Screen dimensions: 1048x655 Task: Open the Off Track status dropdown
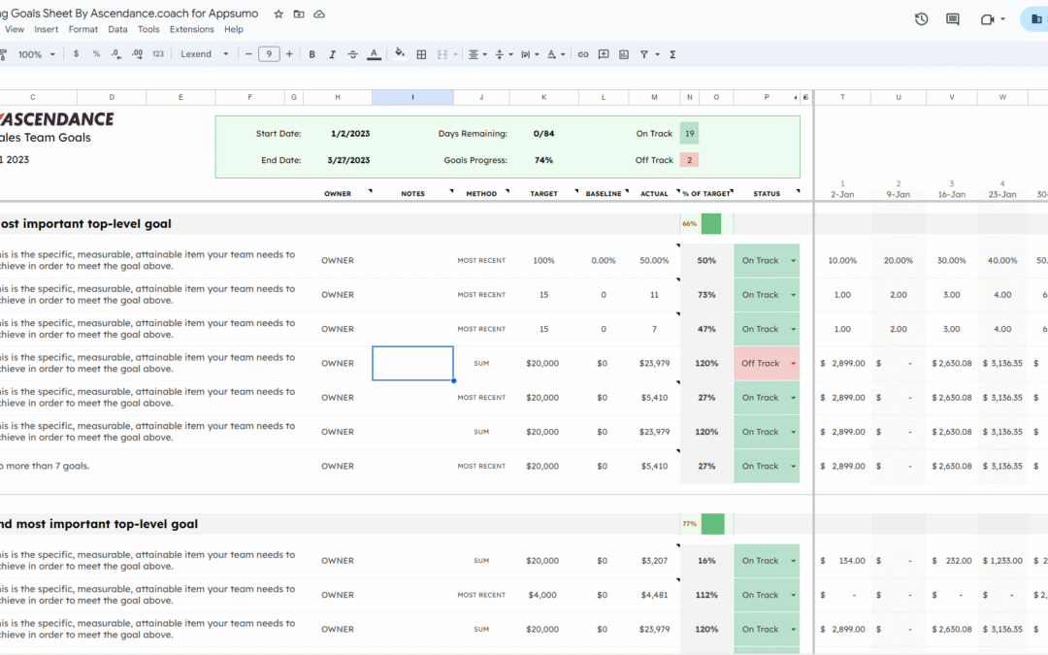(x=794, y=363)
